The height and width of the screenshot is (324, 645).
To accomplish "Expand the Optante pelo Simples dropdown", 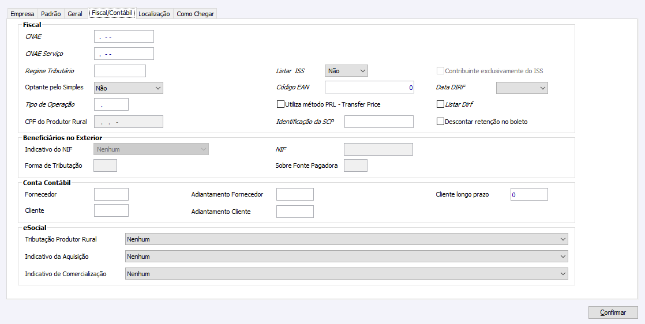I will [129, 88].
